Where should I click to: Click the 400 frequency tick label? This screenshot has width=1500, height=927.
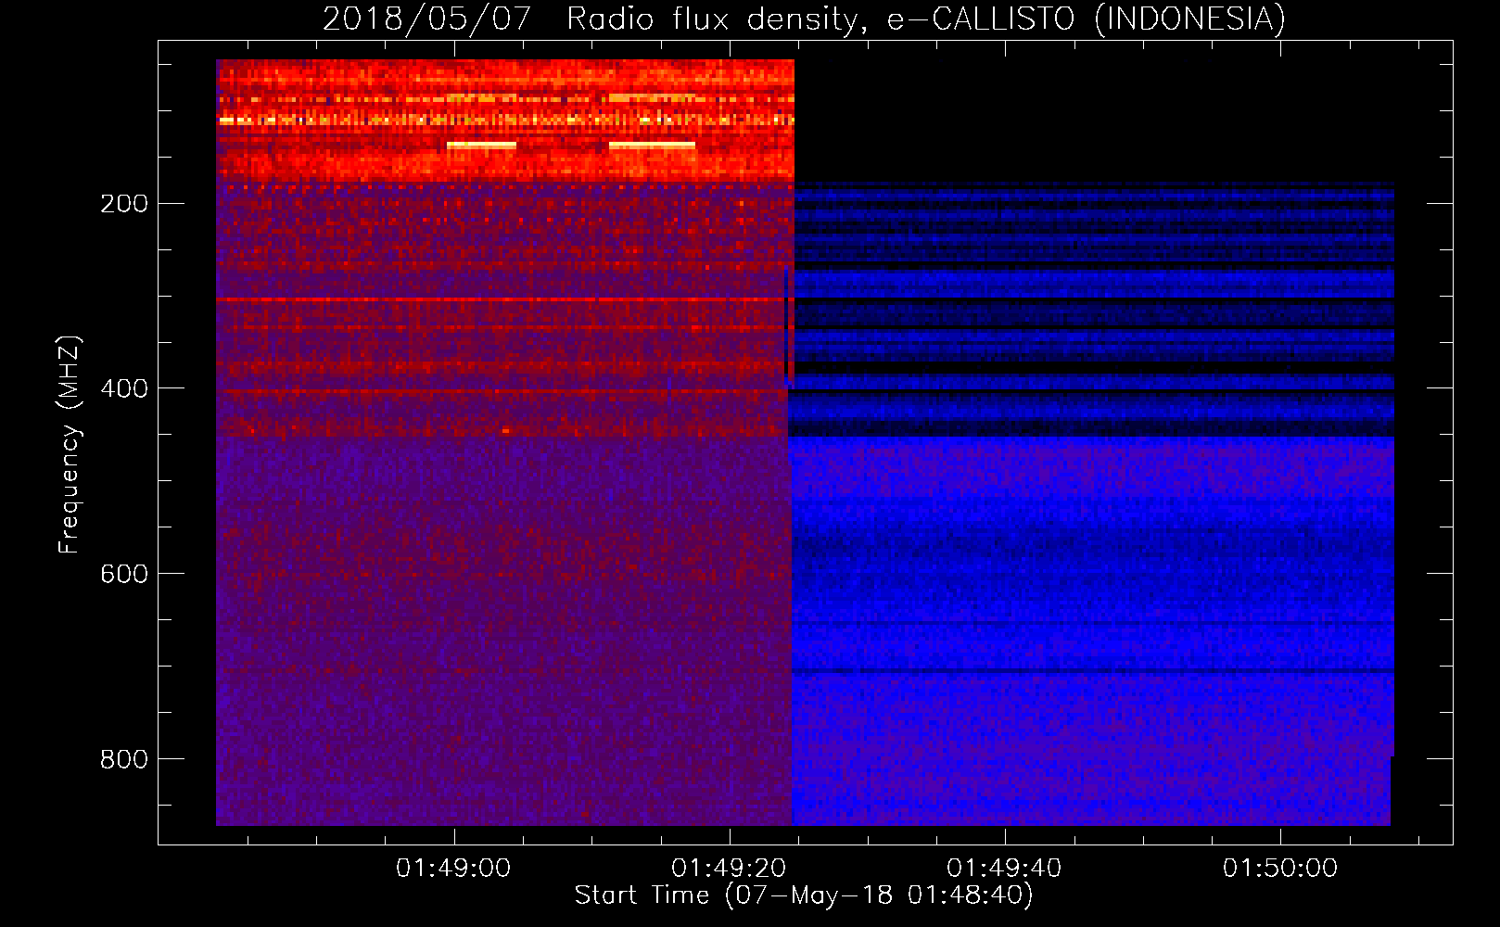124,388
